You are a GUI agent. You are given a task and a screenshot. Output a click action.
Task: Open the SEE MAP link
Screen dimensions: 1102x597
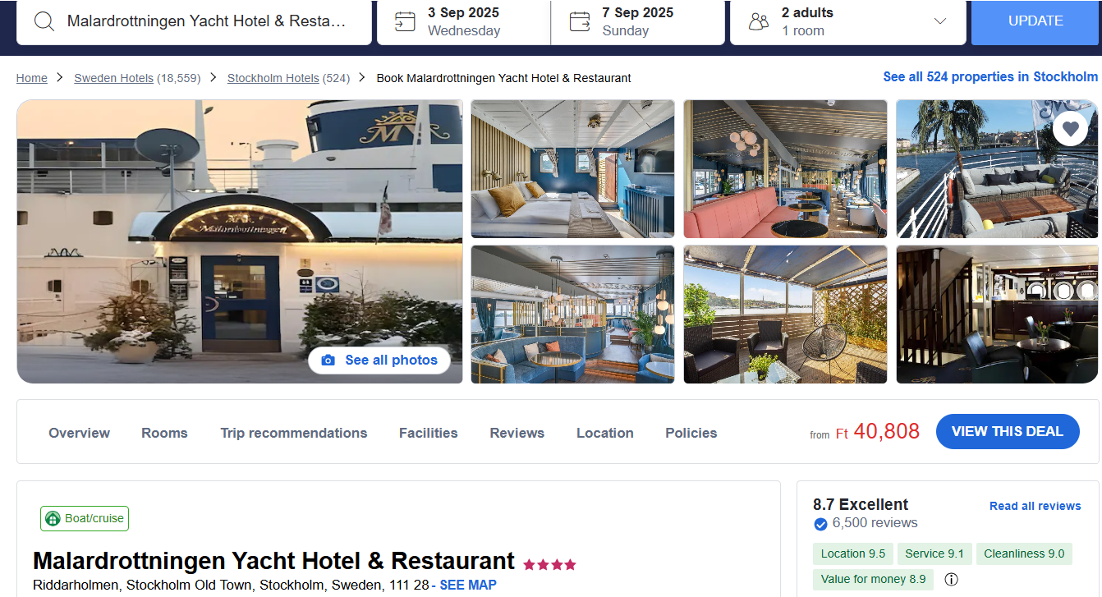468,586
